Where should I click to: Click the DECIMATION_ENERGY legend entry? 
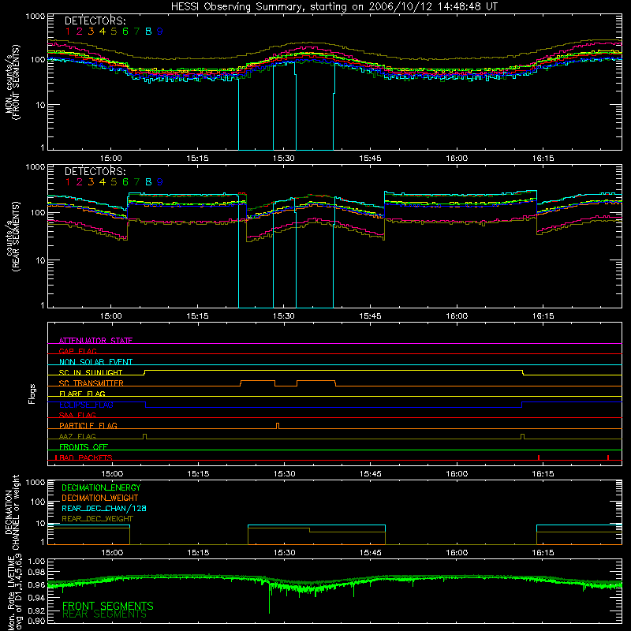pyautogui.click(x=101, y=487)
